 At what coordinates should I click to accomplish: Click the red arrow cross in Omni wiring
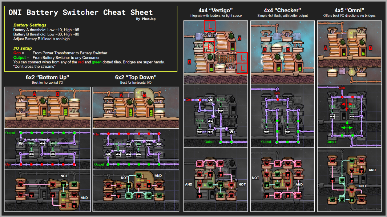pos(347,105)
